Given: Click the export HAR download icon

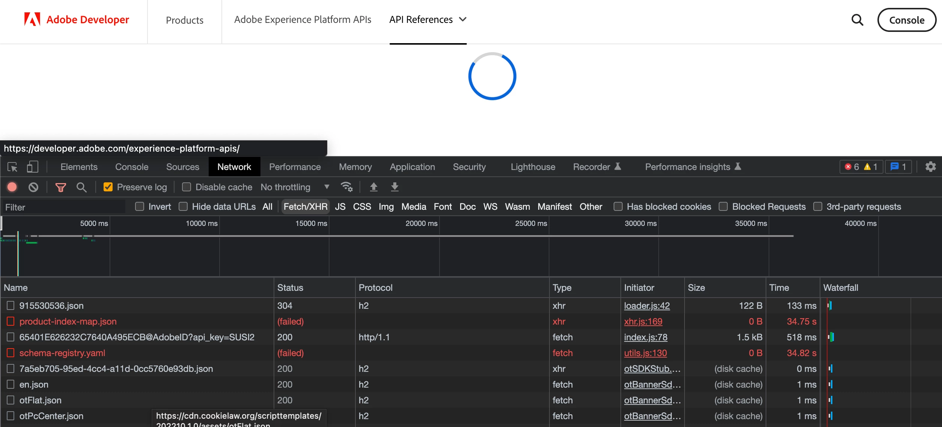Looking at the screenshot, I should [x=394, y=187].
